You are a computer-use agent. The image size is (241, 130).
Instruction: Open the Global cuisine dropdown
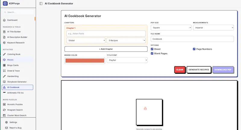(86, 40)
